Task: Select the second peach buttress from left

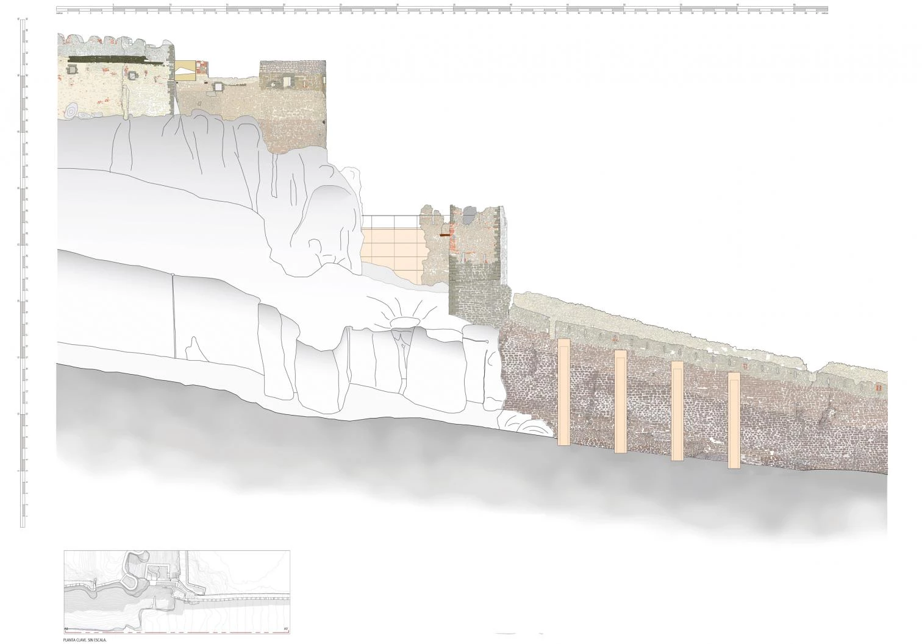Action: [620, 402]
